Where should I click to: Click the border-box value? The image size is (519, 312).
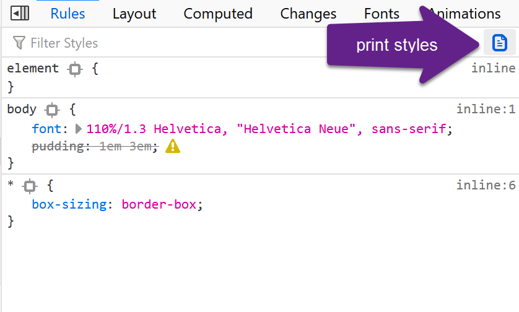pyautogui.click(x=160, y=204)
